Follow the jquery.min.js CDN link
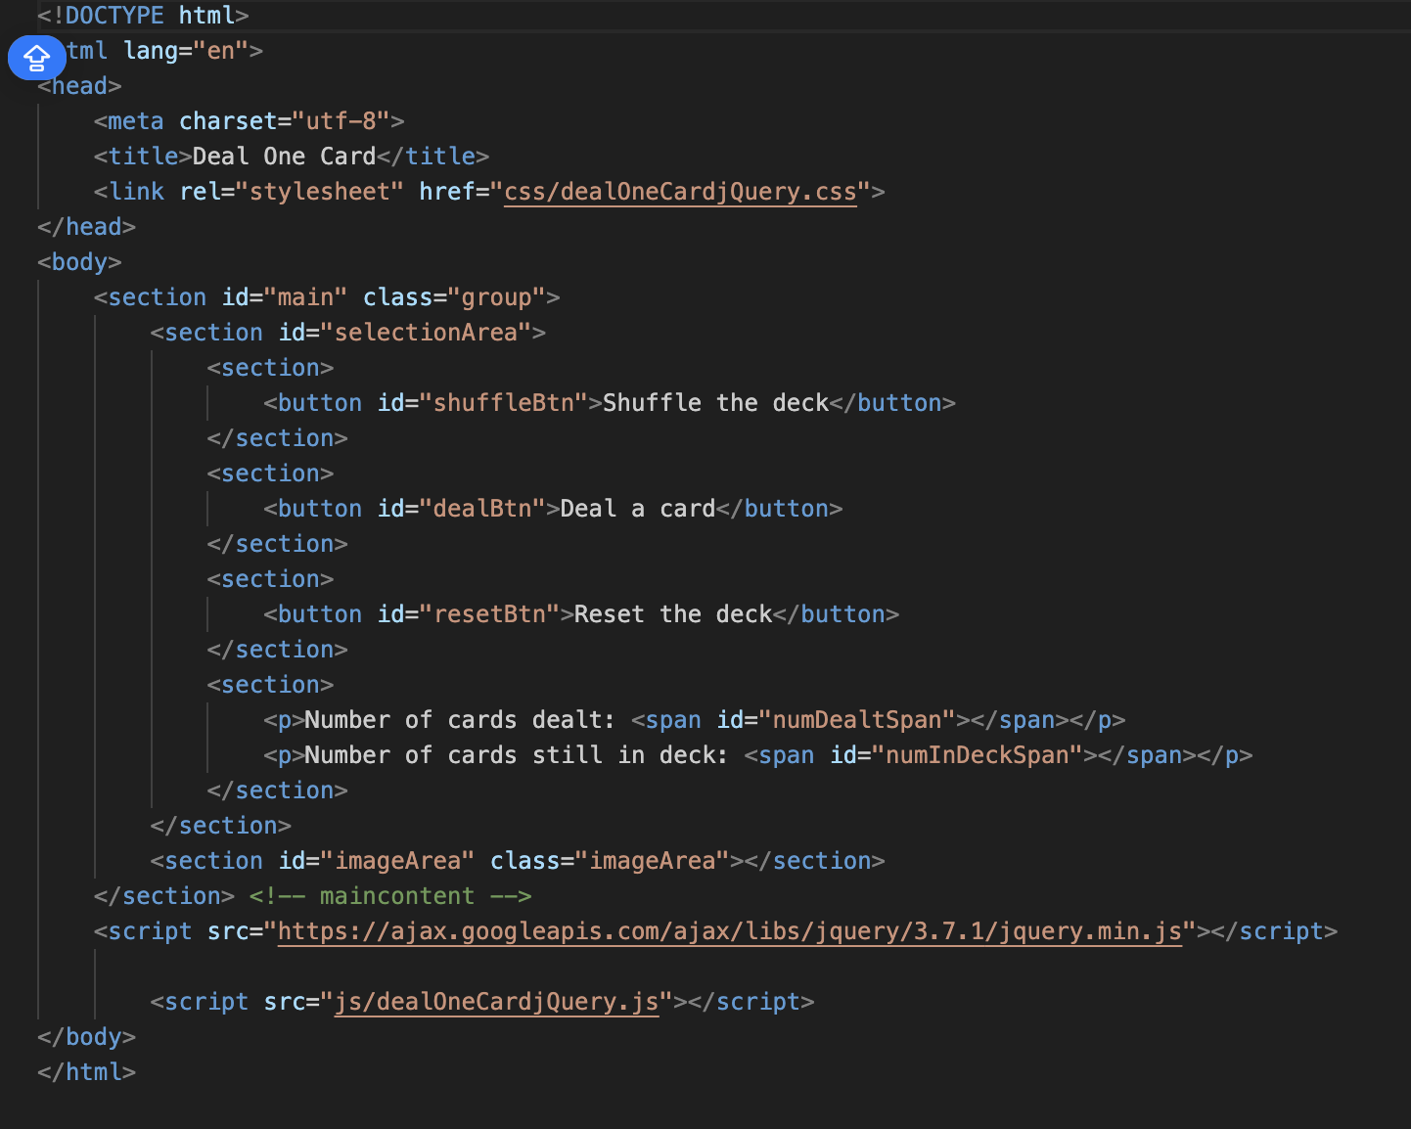 (729, 931)
